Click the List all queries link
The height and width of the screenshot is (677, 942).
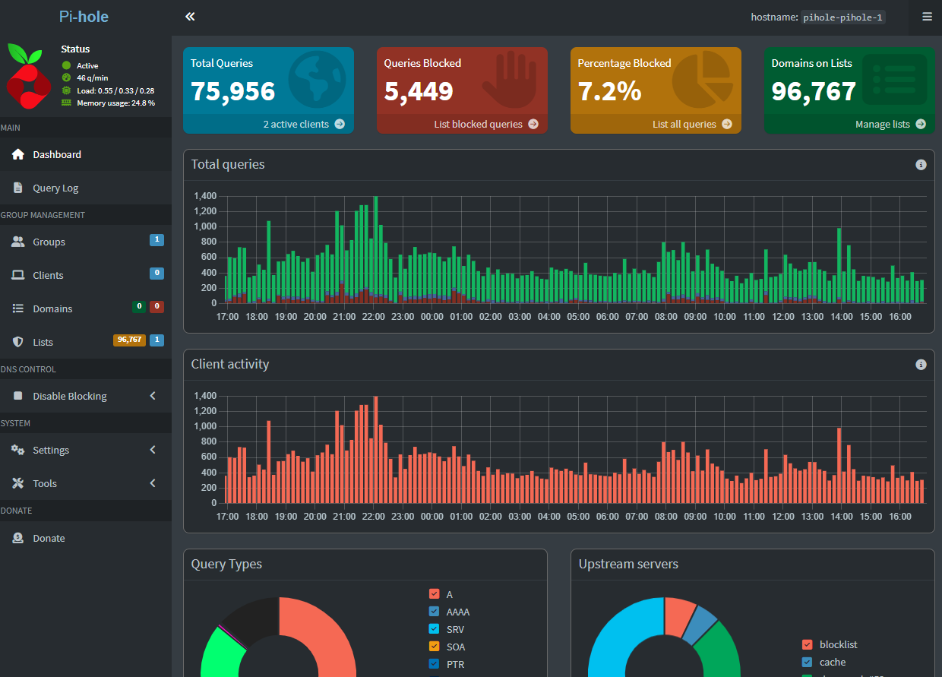(x=656, y=124)
